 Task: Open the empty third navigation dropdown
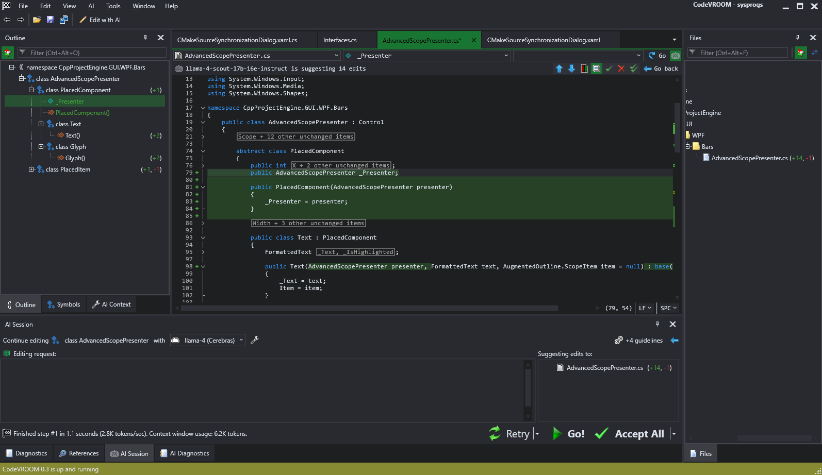point(578,56)
